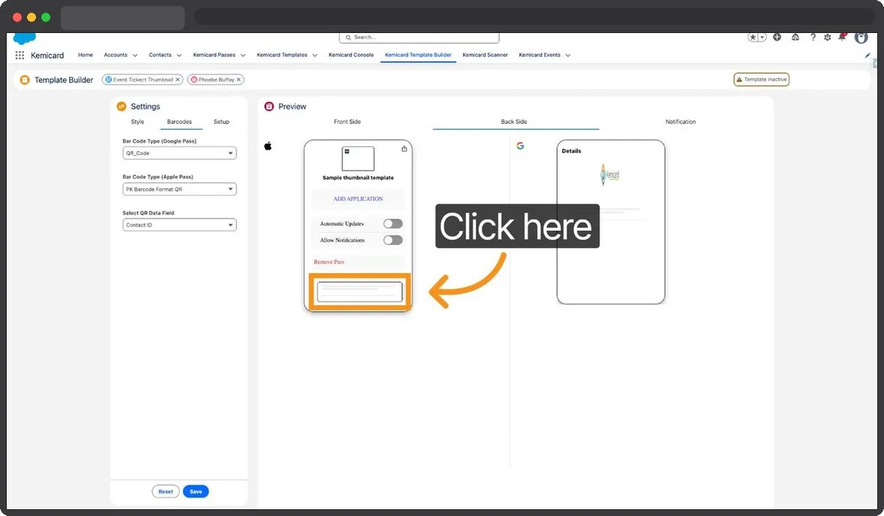Open the Help question mark icon

pyautogui.click(x=813, y=38)
